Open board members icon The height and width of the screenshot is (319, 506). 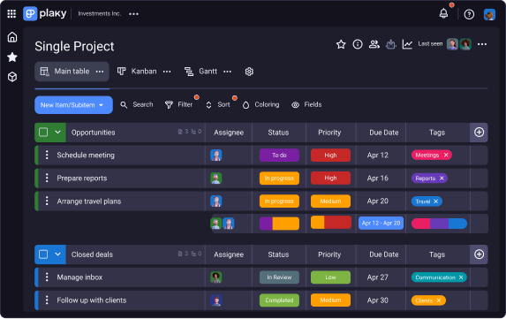click(x=374, y=44)
